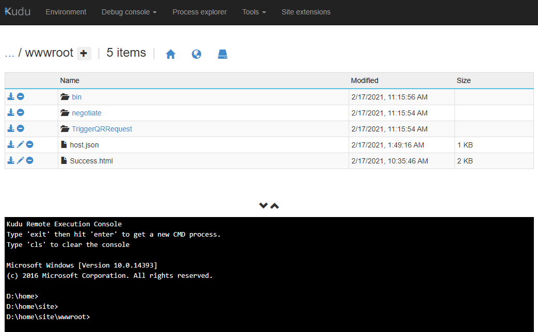This screenshot has height=332, width=538.
Task: Click the Name column header
Action: click(70, 80)
